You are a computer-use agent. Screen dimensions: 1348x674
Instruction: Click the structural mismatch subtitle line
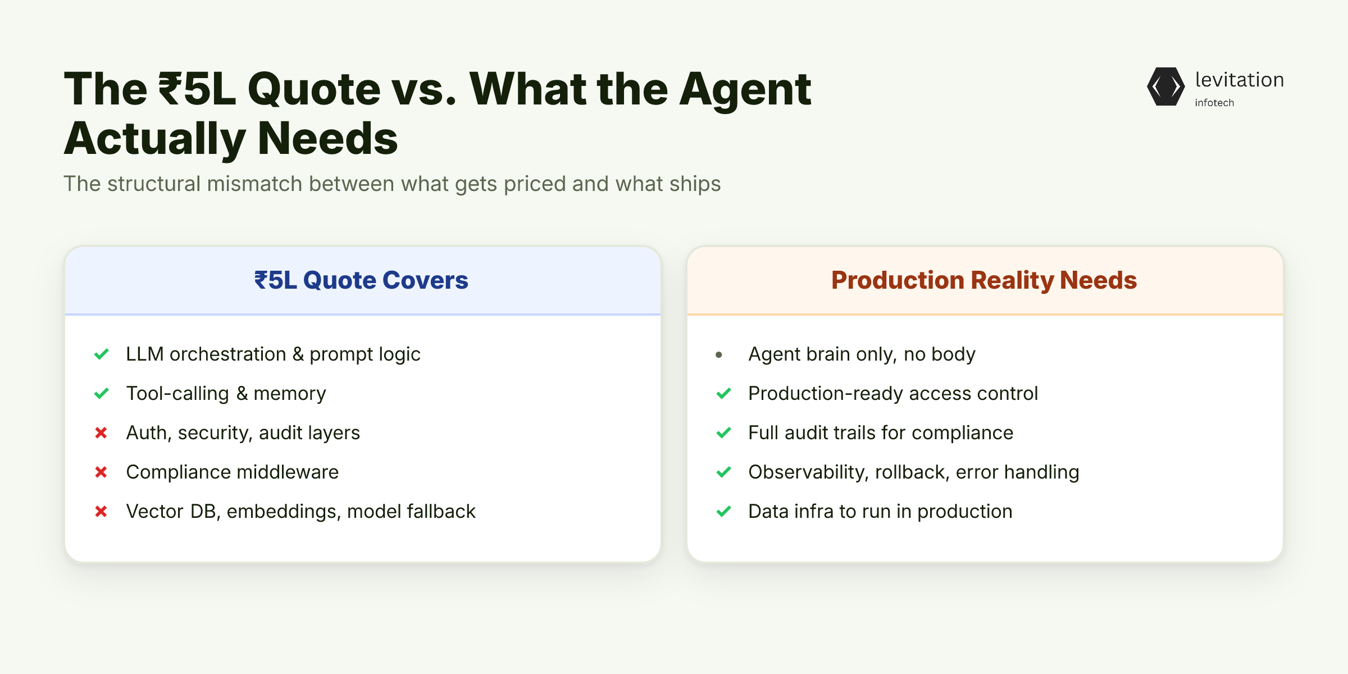392,184
